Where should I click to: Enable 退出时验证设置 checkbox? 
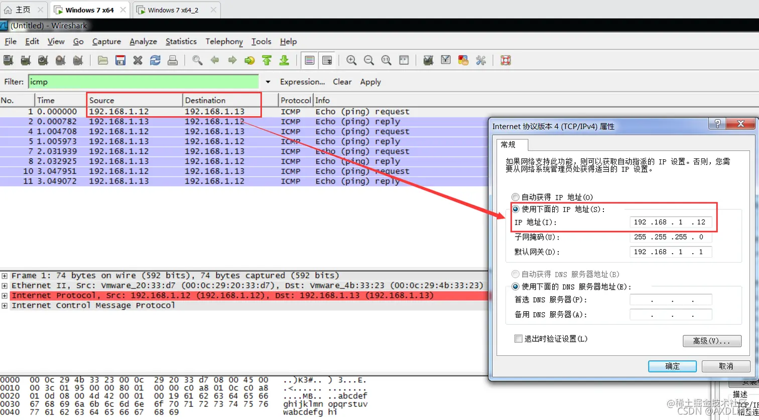click(519, 339)
